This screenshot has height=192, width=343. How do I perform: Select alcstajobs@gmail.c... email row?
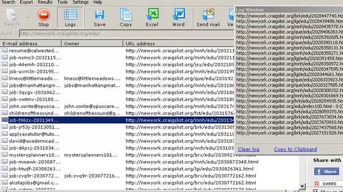34,183
